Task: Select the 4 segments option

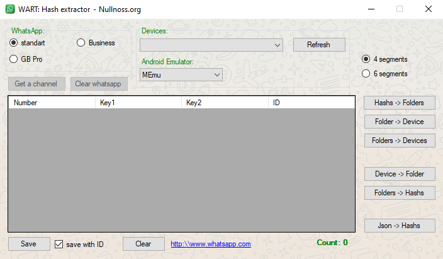Action: pos(366,59)
